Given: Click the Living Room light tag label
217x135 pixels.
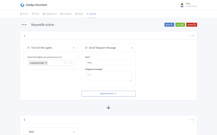Looking at the screenshot, I should click(37, 63).
